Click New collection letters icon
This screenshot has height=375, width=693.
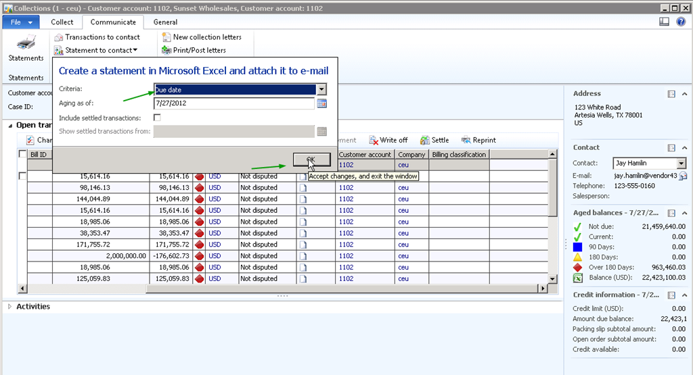click(167, 37)
